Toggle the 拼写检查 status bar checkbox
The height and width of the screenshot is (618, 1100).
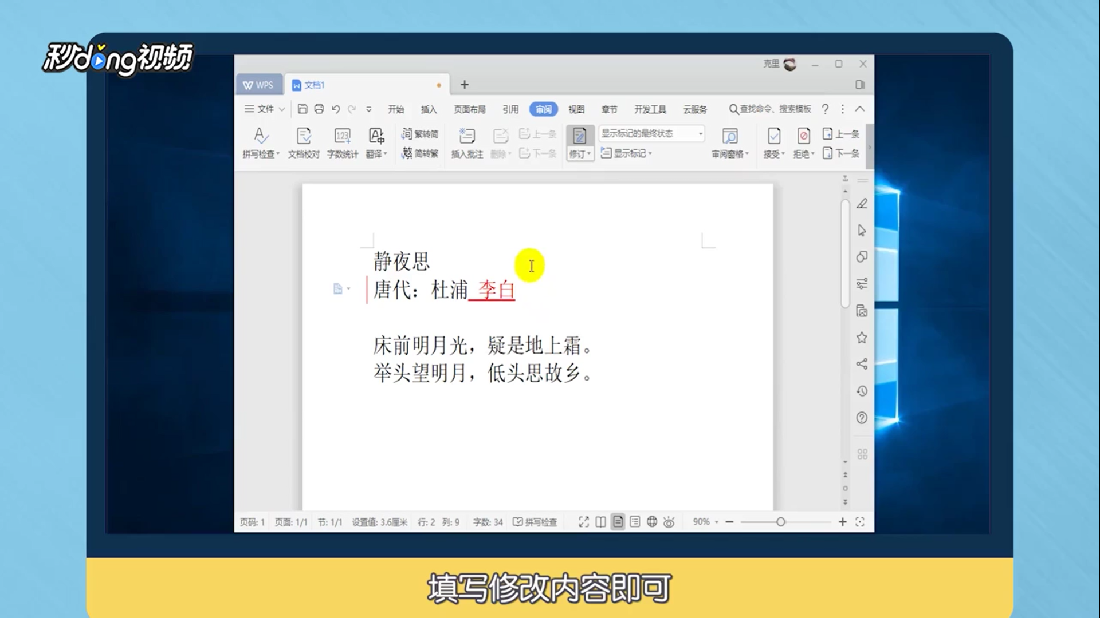tap(535, 522)
